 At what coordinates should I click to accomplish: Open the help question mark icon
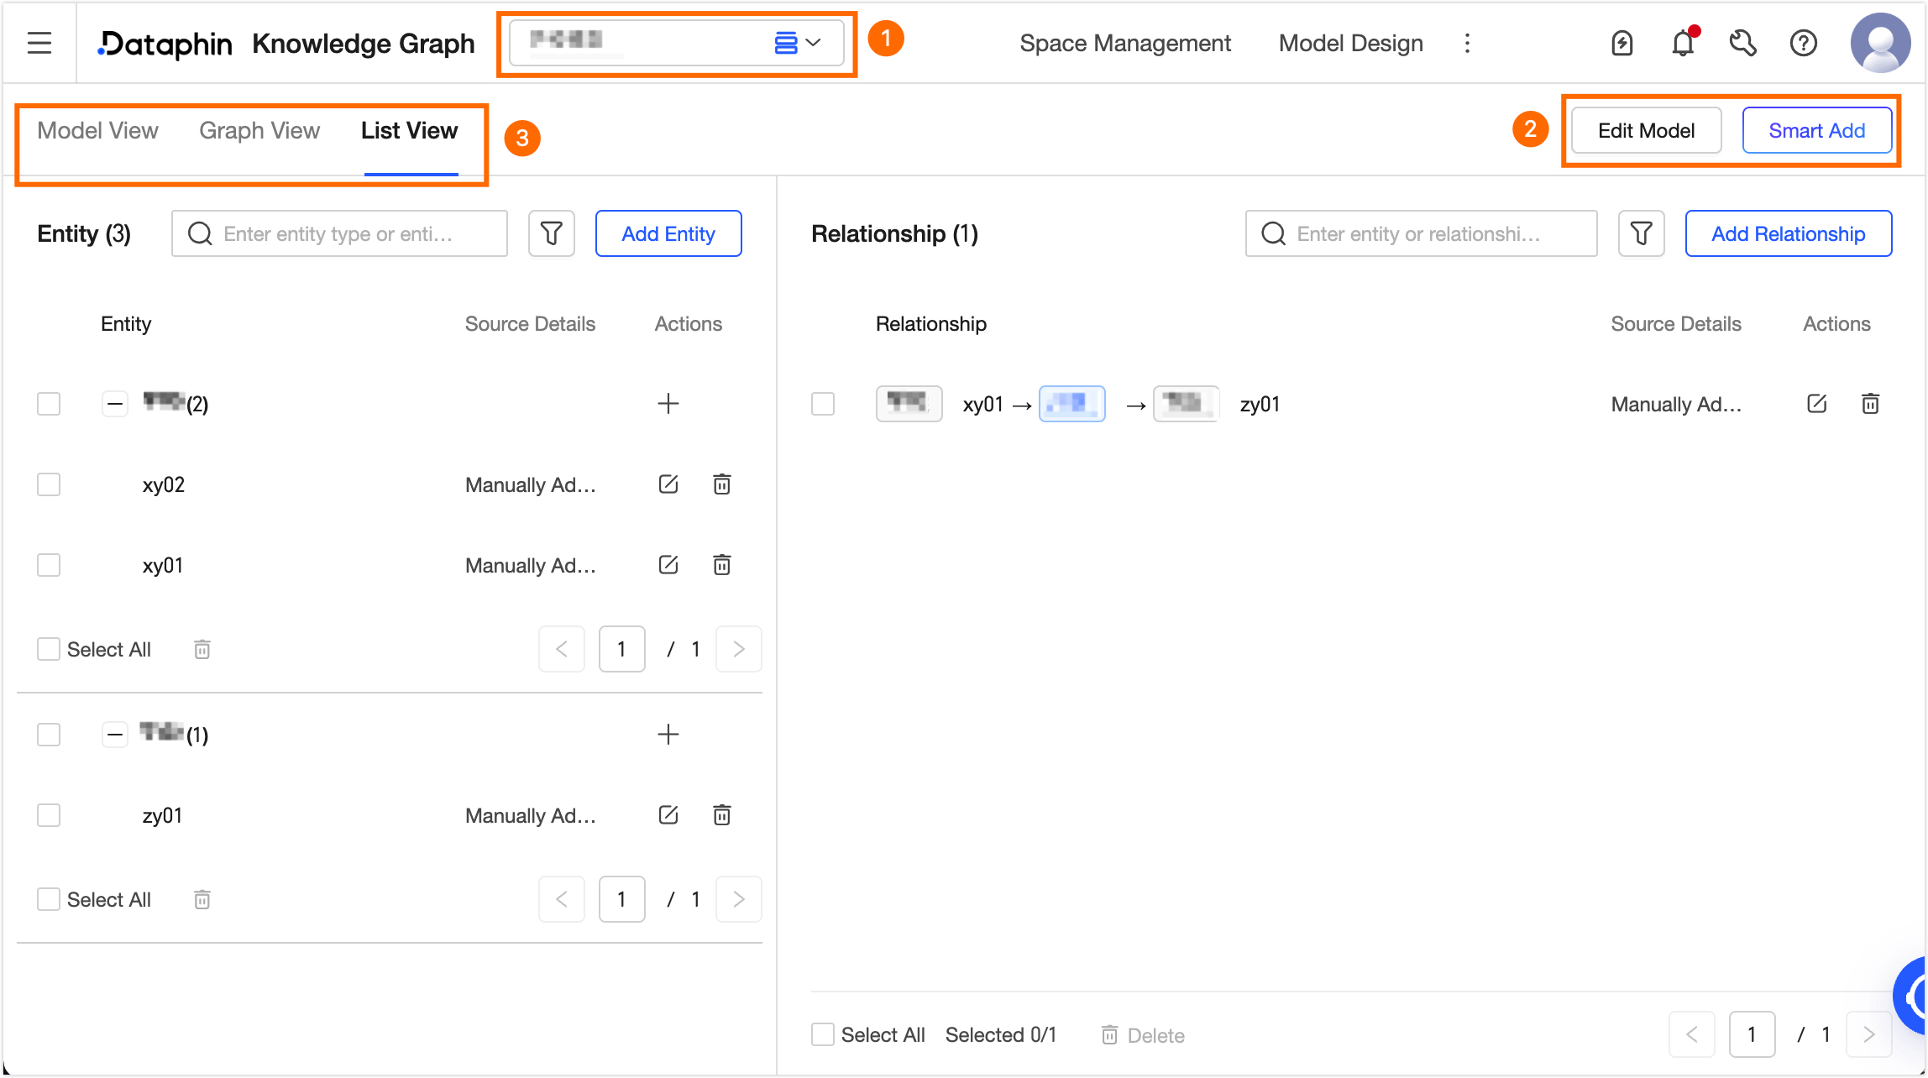tap(1804, 43)
